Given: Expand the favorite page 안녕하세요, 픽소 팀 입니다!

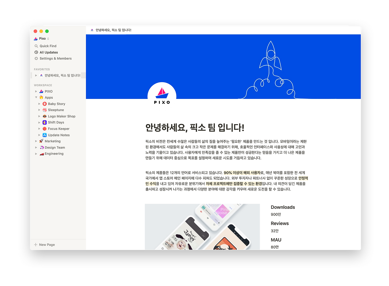Looking at the screenshot, I should 36,75.
